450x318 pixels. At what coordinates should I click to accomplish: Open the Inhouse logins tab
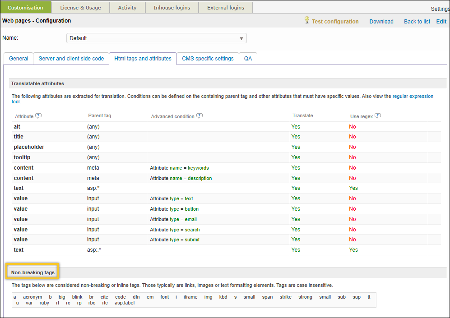coord(172,8)
